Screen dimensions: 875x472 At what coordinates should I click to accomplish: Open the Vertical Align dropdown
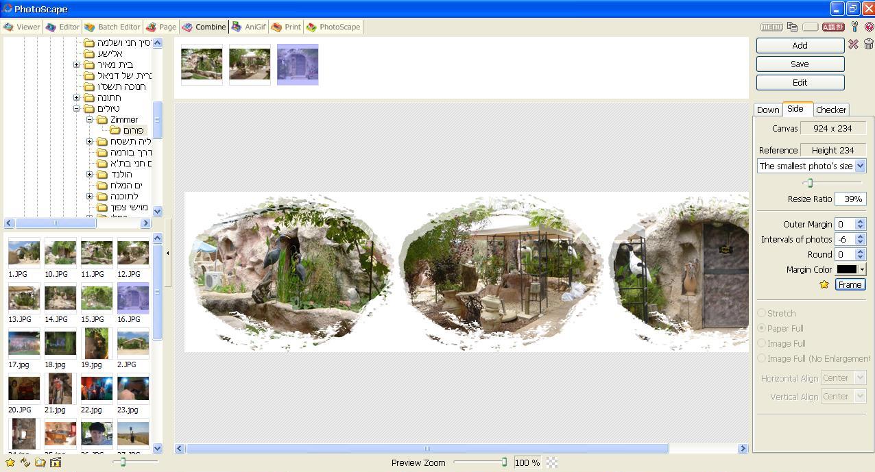tap(843, 396)
